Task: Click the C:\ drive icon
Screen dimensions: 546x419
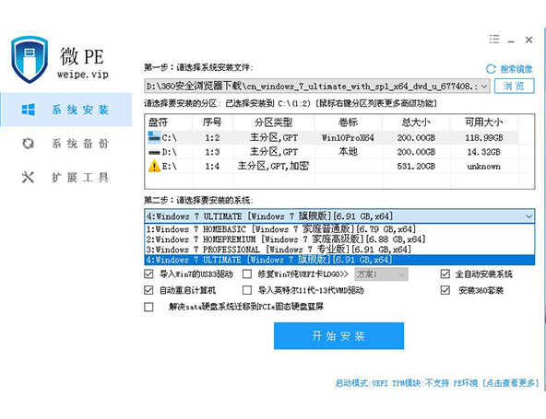Action: [154, 137]
